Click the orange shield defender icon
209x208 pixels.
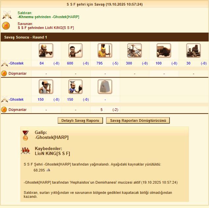[x=6, y=26]
